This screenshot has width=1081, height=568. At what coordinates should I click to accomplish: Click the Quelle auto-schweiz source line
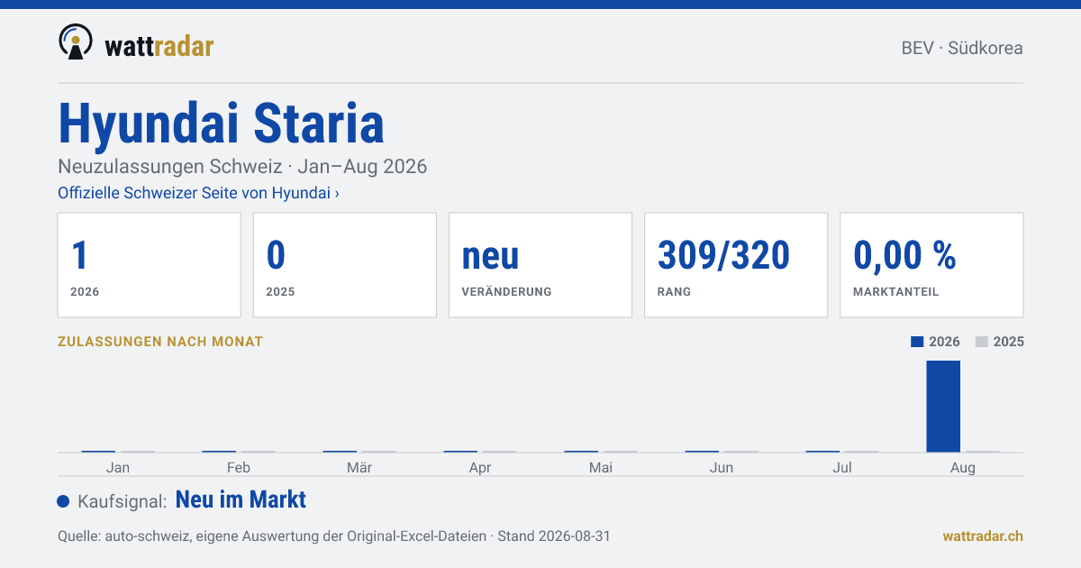(x=334, y=536)
